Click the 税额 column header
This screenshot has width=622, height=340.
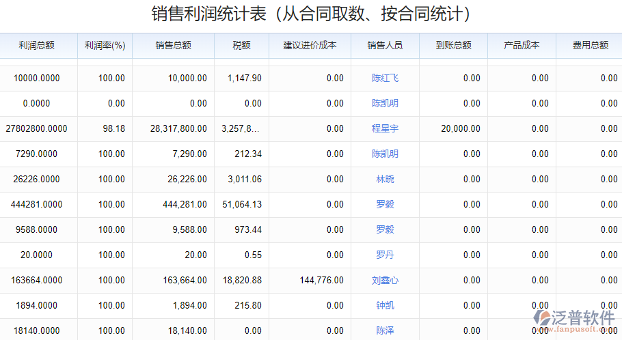click(x=241, y=46)
